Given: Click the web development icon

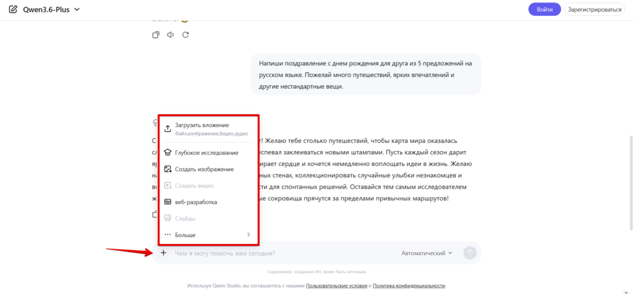Looking at the screenshot, I should (168, 202).
